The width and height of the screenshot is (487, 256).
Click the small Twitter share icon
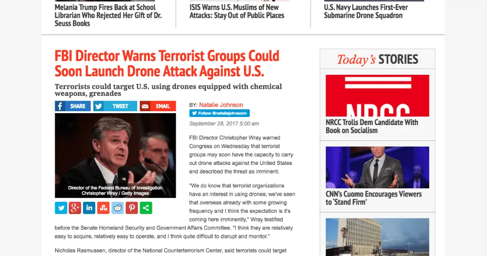(x=61, y=208)
